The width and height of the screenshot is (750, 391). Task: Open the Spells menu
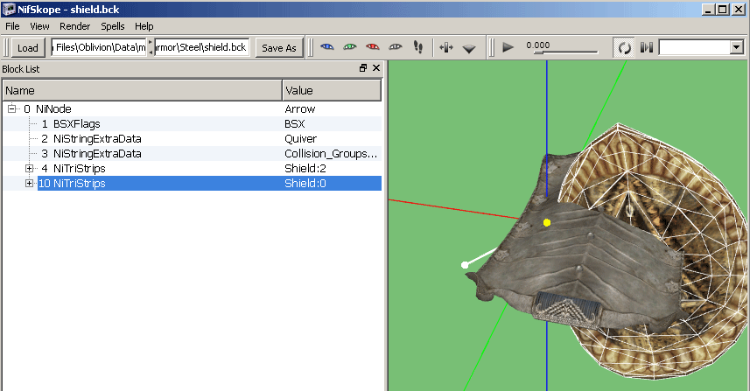coord(112,26)
